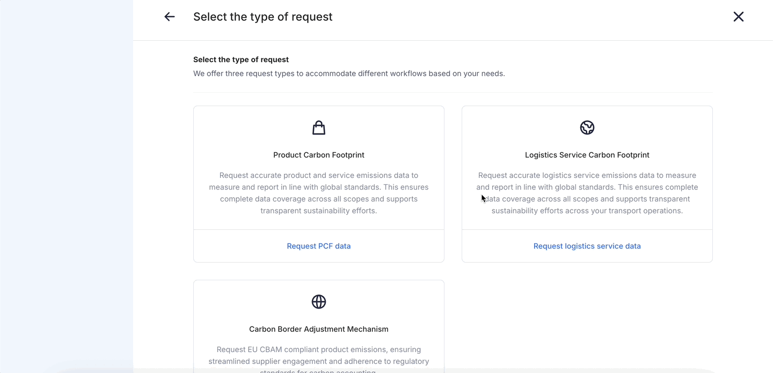Click the 'We offer three request types' subtitle
This screenshot has height=373, width=773.
click(x=349, y=73)
